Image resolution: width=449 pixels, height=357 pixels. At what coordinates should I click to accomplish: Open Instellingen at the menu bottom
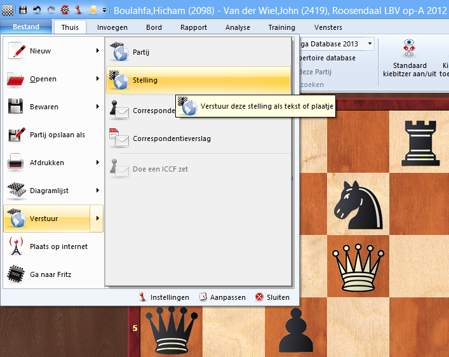coord(164,297)
